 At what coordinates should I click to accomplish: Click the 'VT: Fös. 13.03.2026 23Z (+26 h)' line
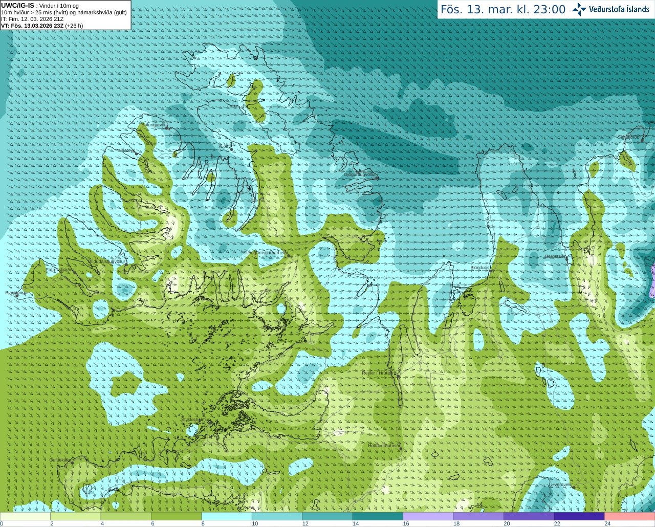(42, 26)
